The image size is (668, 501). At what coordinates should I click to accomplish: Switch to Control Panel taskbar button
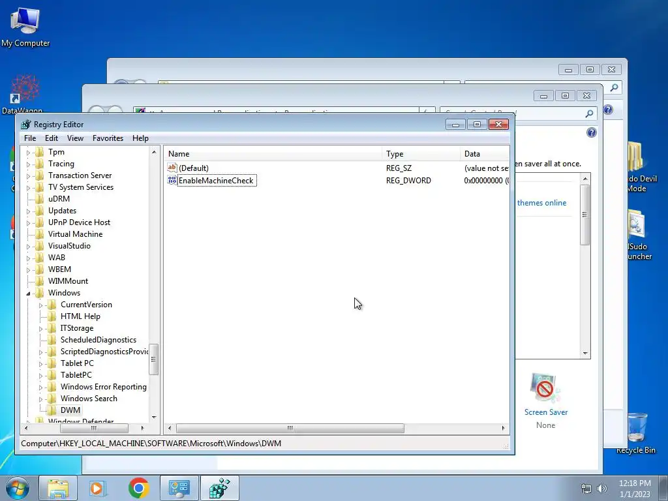(x=179, y=488)
